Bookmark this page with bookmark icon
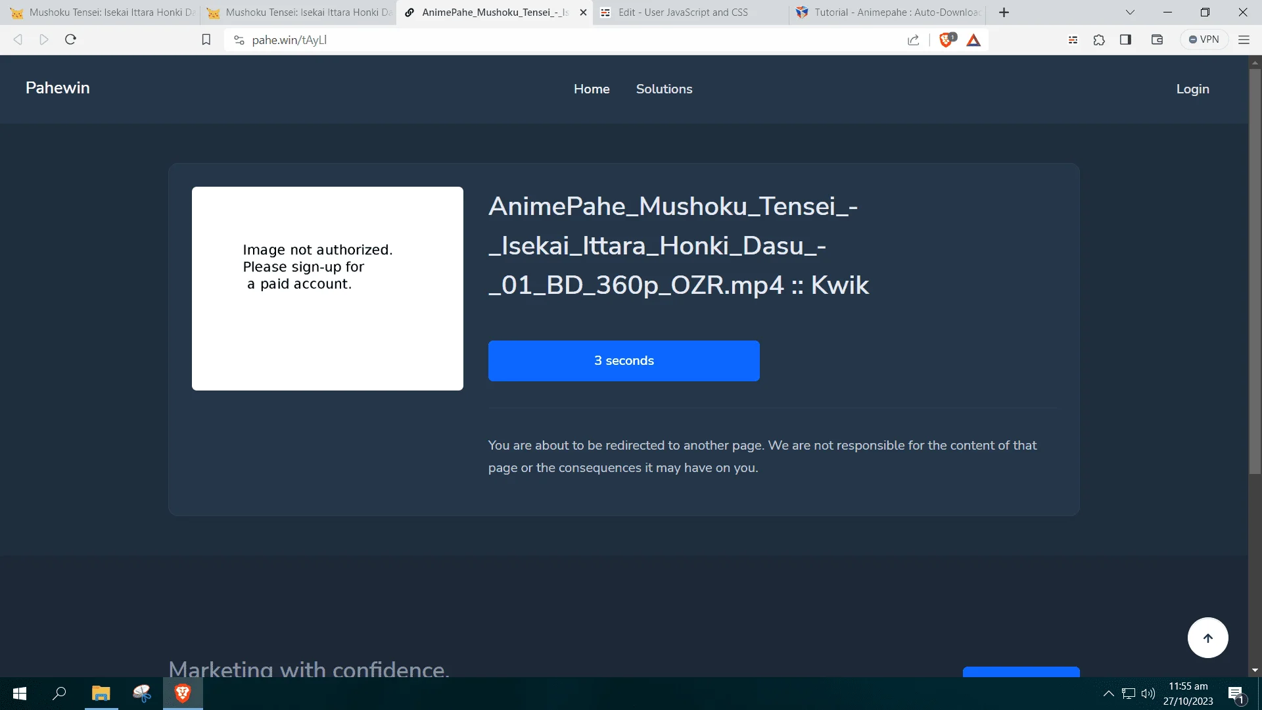The width and height of the screenshot is (1262, 710). point(206,39)
